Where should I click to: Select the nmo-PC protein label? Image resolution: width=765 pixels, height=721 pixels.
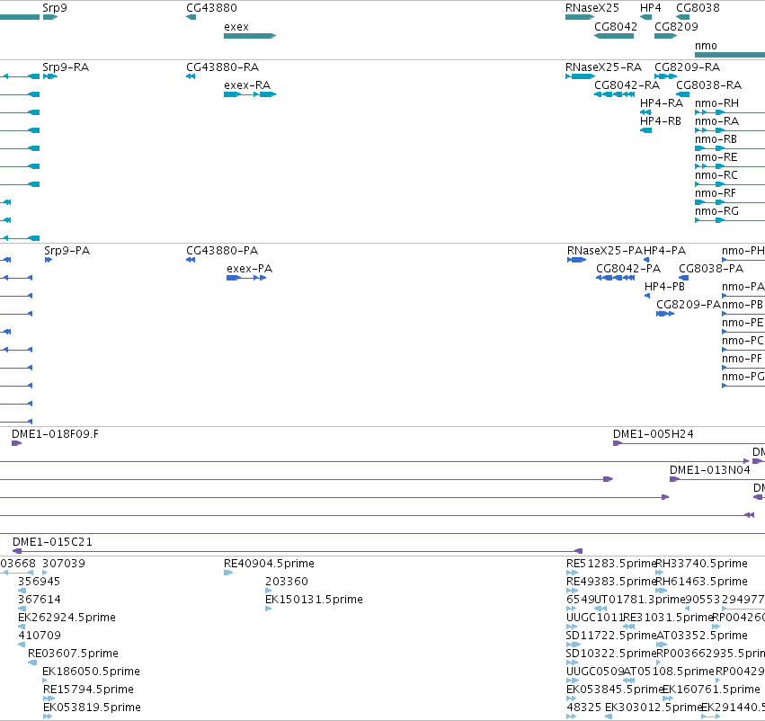coord(743,341)
